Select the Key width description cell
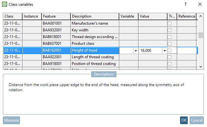This screenshot has height=127, width=207. tap(95, 30)
